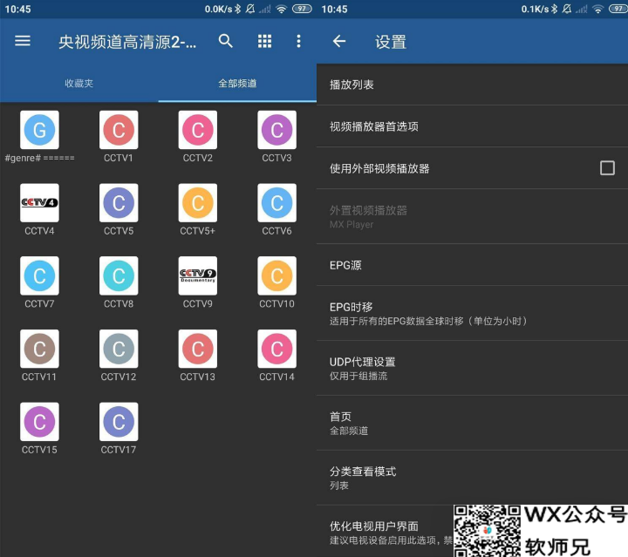
Task: Open UDP代理设置 entry
Action: 472,368
